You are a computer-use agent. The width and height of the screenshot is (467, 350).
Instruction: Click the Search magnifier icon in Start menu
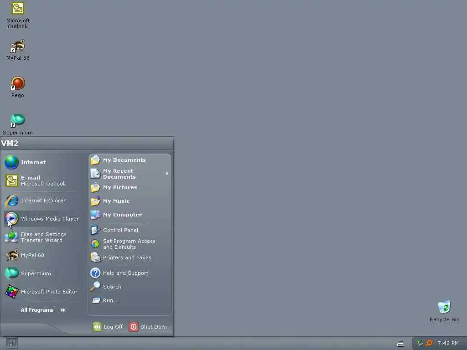click(95, 286)
